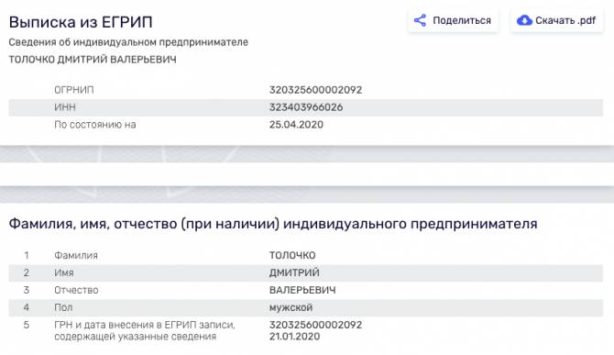Select the ОГРНИП number 320325600002092
This screenshot has width=614, height=355.
point(315,90)
